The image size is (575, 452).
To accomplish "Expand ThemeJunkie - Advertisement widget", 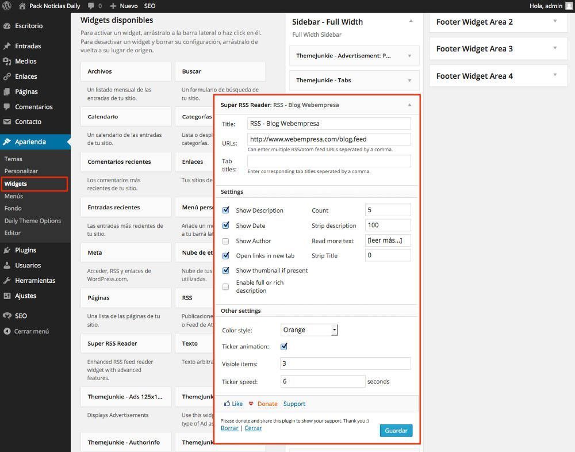I will click(x=409, y=56).
